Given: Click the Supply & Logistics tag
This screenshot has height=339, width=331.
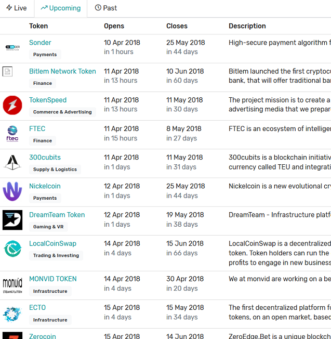Looking at the screenshot, I should [x=55, y=169].
